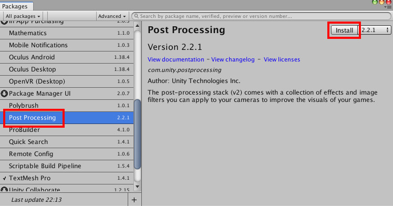
Task: Open the Advanced dropdown menu
Action: tap(112, 16)
